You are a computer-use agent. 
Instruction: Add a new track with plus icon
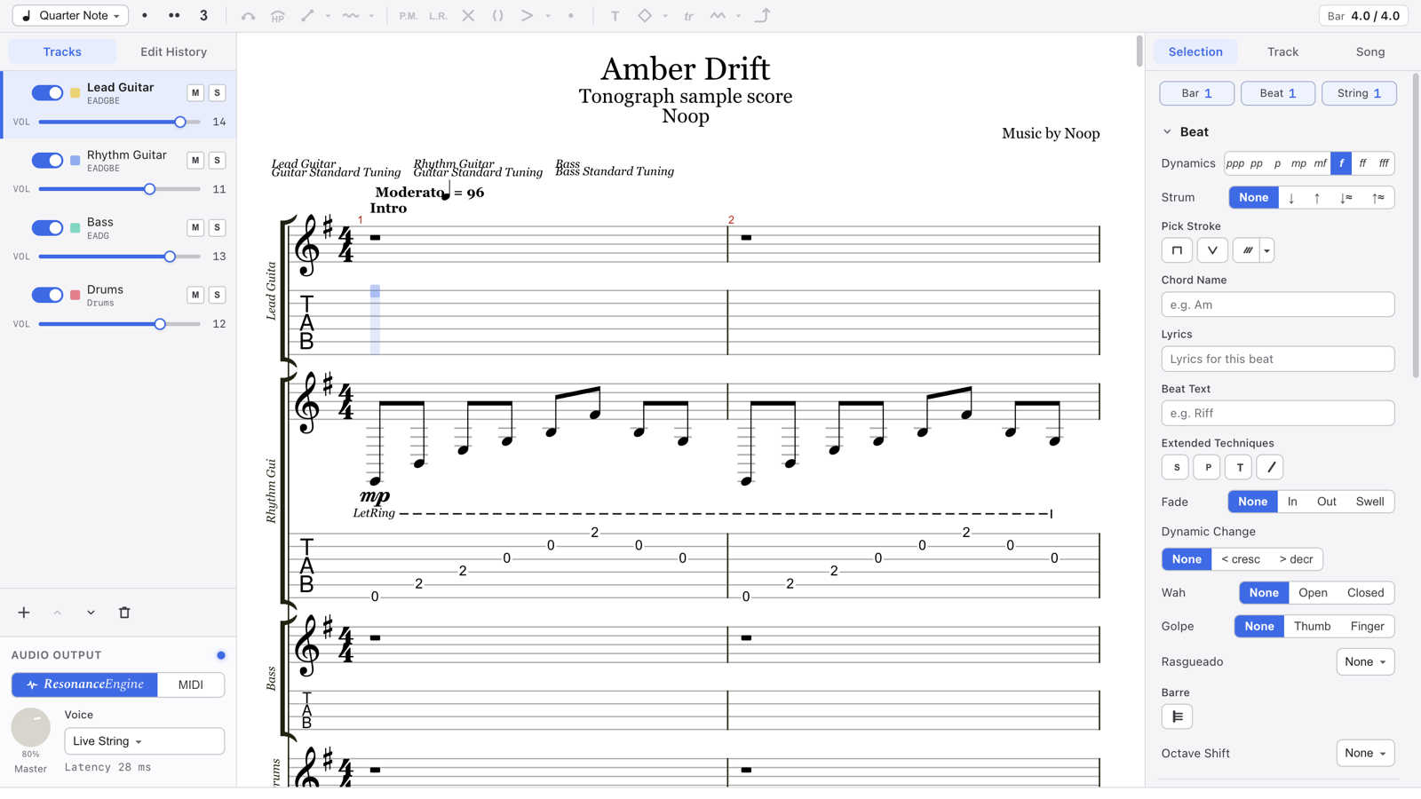pos(24,613)
